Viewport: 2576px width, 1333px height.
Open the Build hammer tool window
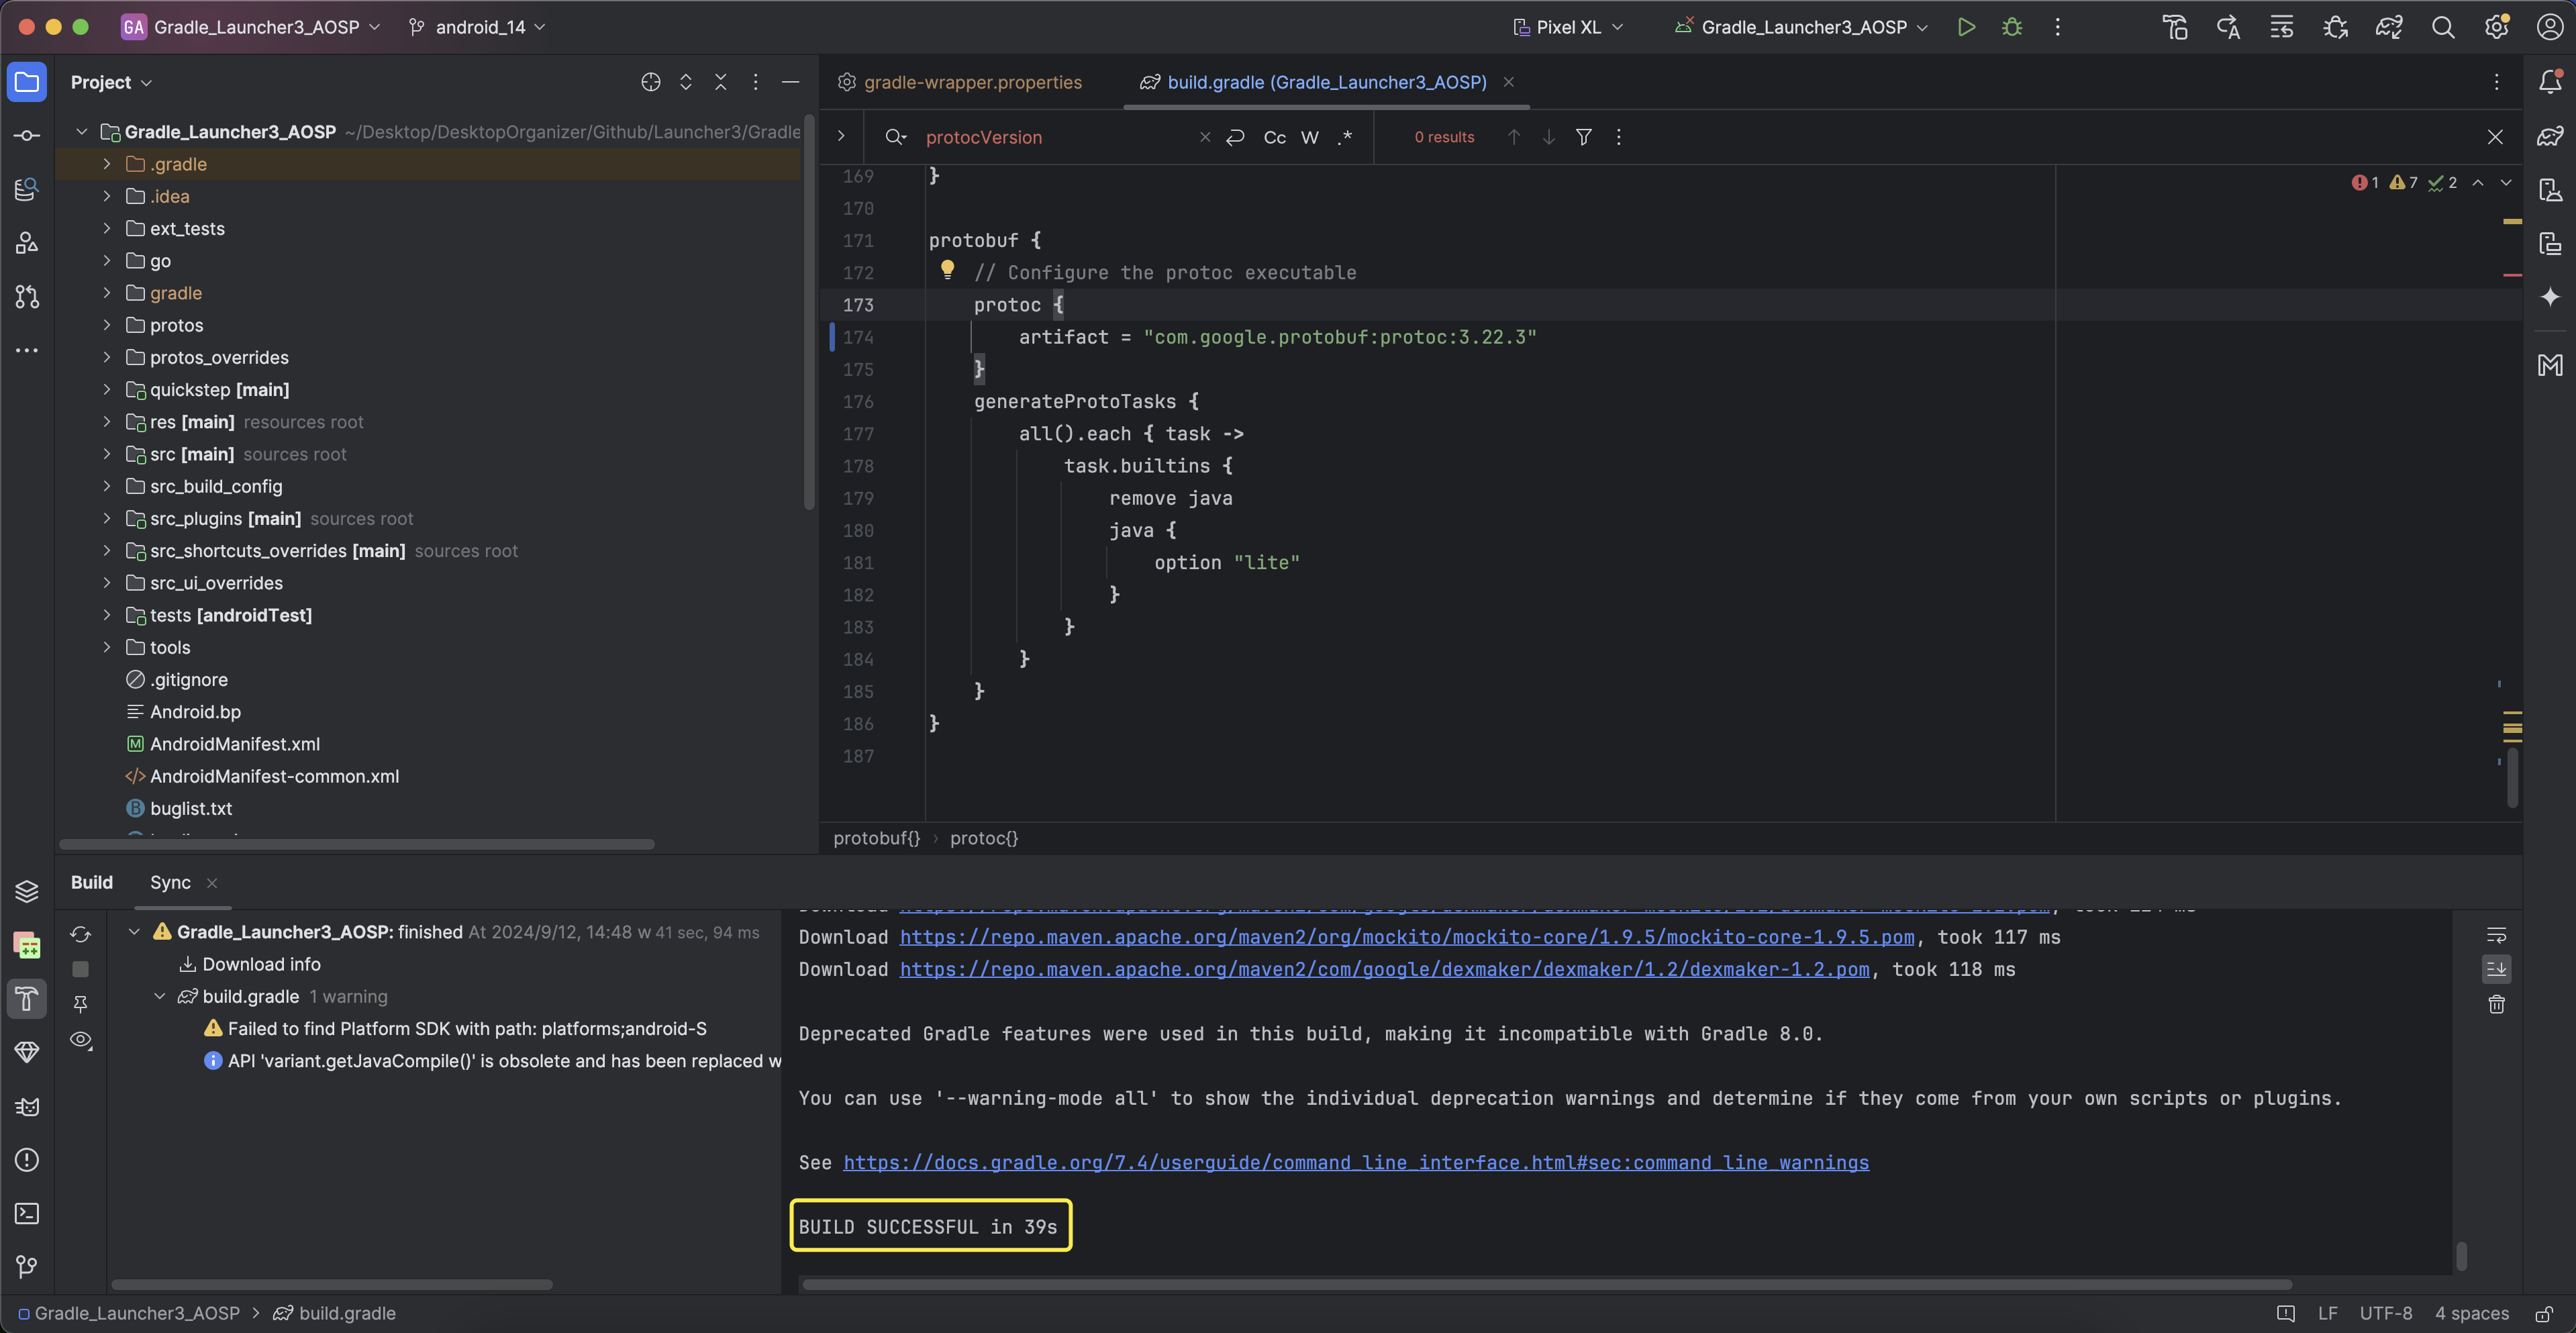tap(27, 998)
